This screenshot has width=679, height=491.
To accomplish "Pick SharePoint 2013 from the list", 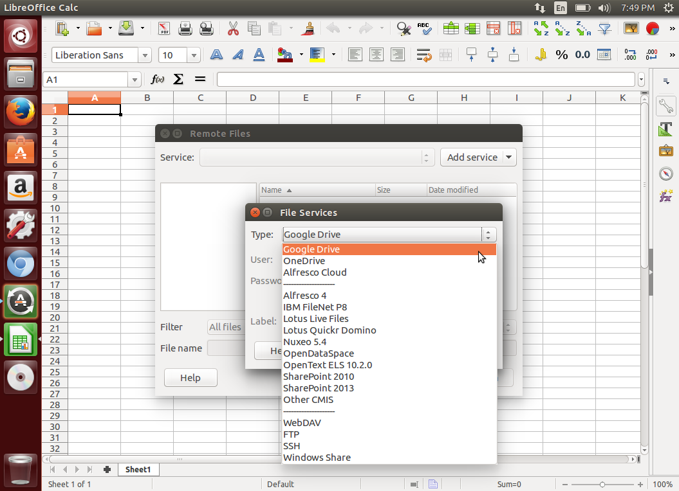I will pyautogui.click(x=319, y=388).
